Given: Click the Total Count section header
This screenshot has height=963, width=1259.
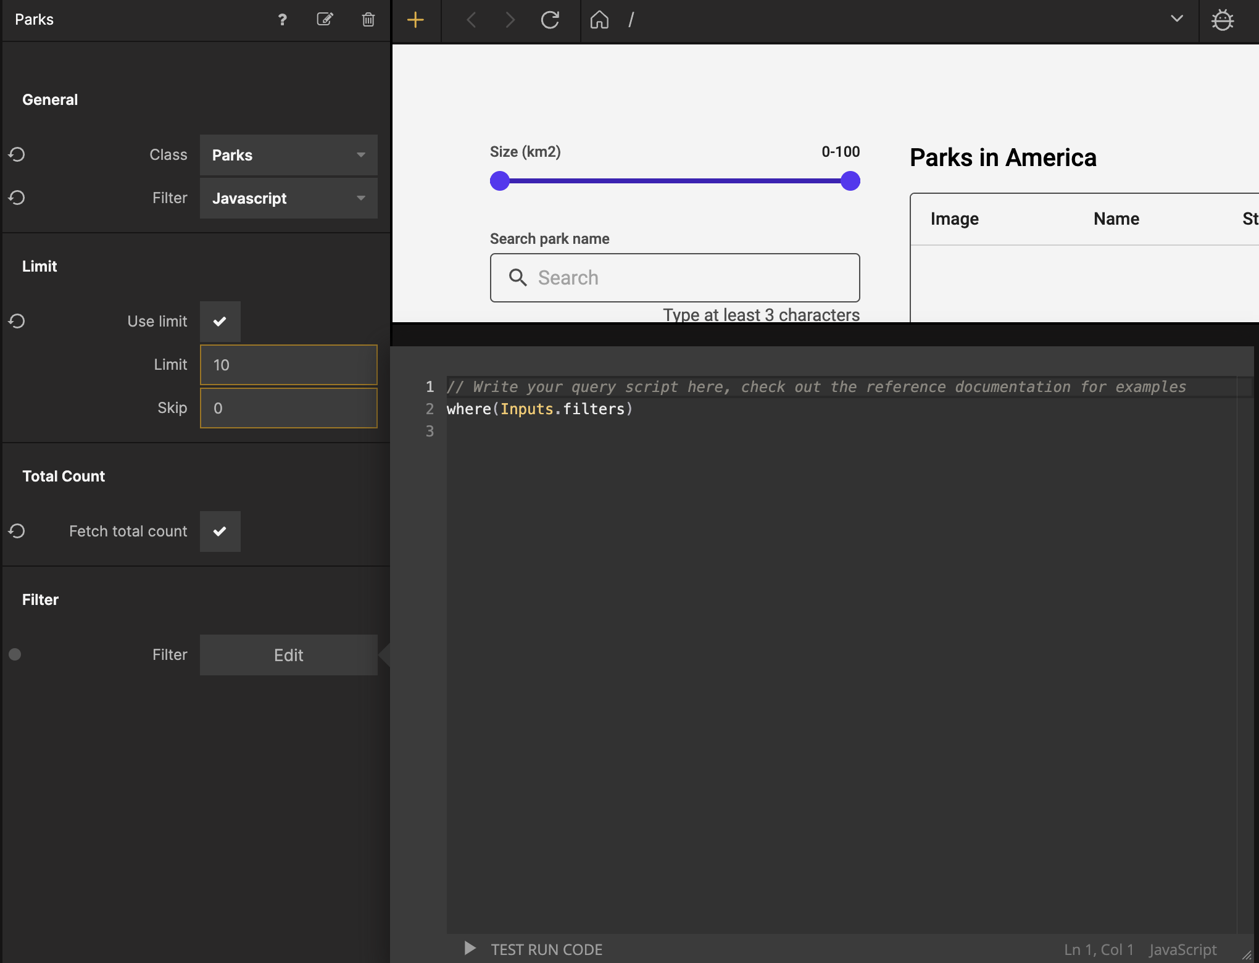Looking at the screenshot, I should 64,476.
